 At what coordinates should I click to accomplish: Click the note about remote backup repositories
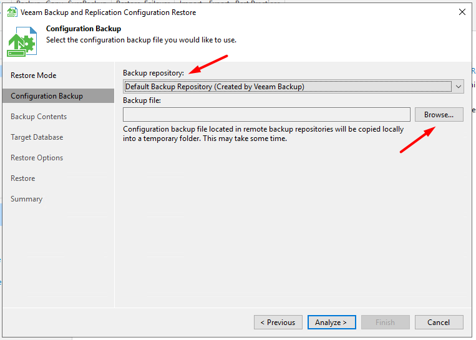point(263,134)
